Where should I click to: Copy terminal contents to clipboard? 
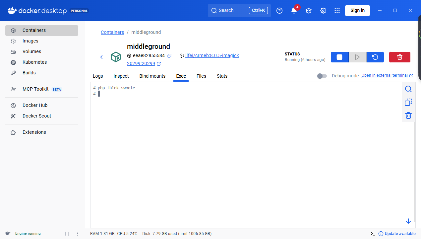[408, 102]
